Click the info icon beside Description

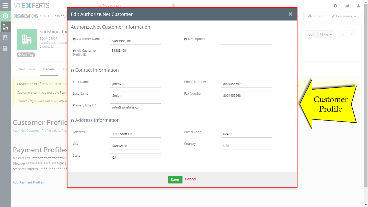(x=185, y=39)
